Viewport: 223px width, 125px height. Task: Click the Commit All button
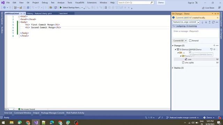click(x=178, y=41)
